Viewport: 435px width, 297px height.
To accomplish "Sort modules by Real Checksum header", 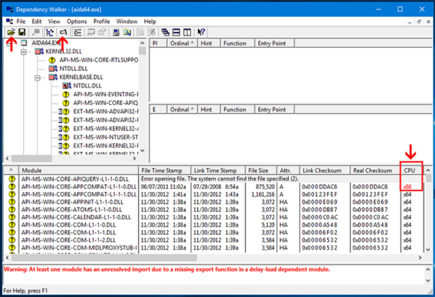I will tap(375, 170).
